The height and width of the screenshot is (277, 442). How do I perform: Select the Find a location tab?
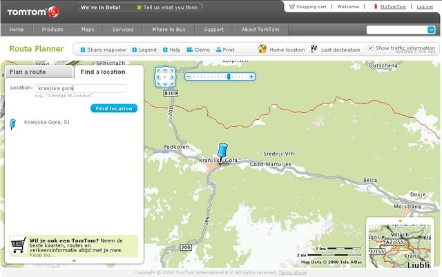(103, 72)
